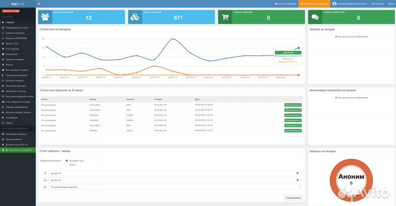Open Клиенты link in the top bar
Viewport: 396px width, 206px height.
377,4
